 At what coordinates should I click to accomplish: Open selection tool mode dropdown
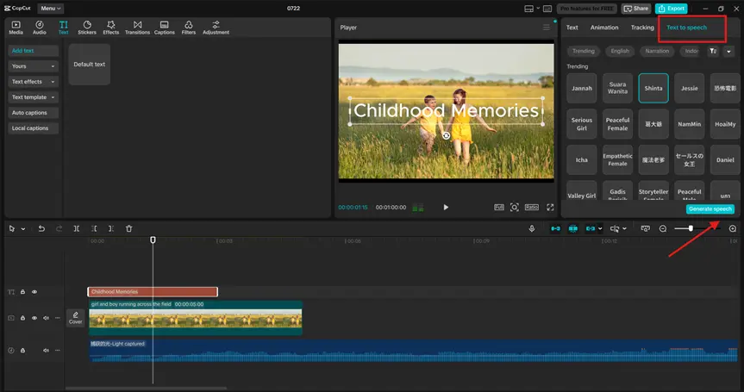[22, 229]
